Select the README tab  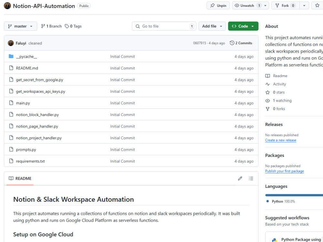(20, 178)
